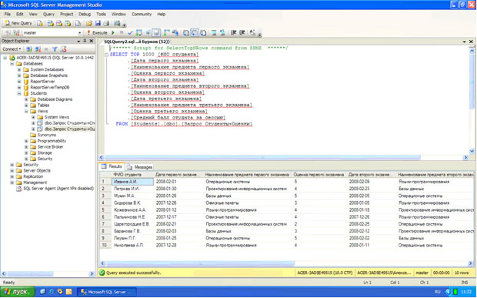477x298 pixels.
Task: Open the Project menu
Action: (x=66, y=14)
